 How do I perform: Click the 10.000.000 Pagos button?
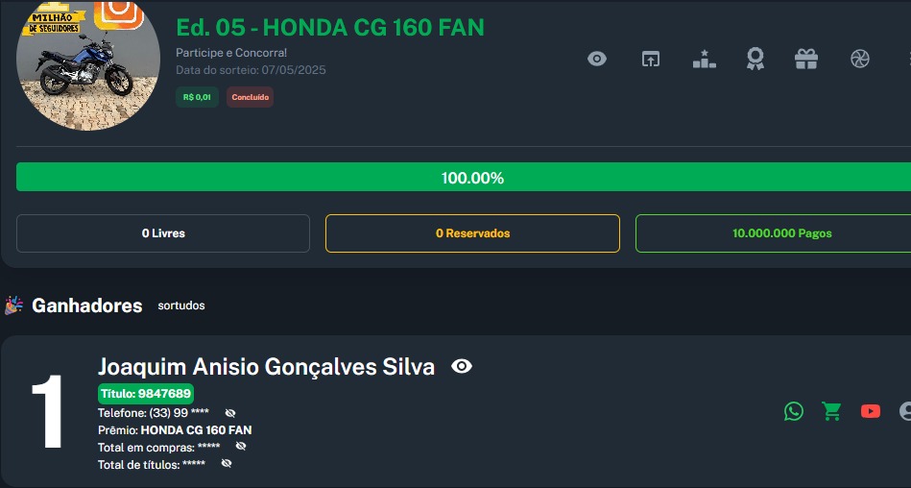(x=773, y=233)
